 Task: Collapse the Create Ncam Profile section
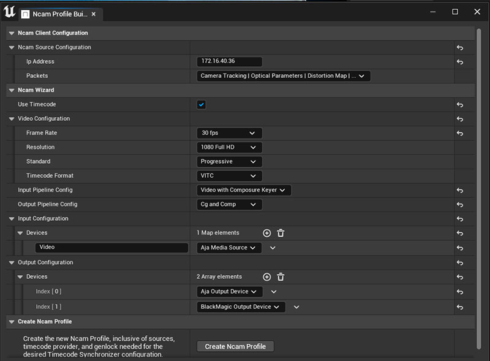coord(12,322)
